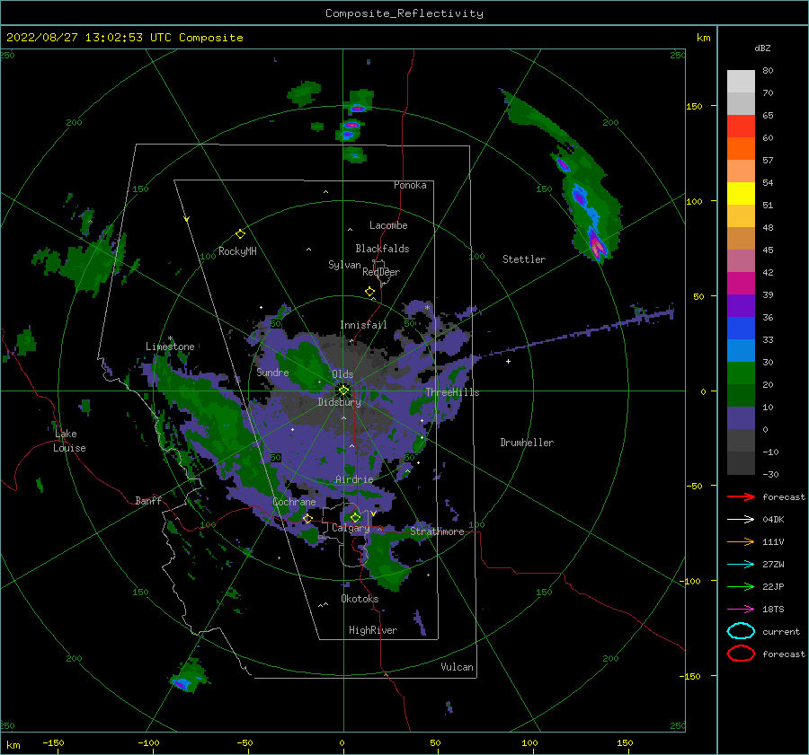Click the Drumheller label
Screen dimensions: 809x755
527,443
